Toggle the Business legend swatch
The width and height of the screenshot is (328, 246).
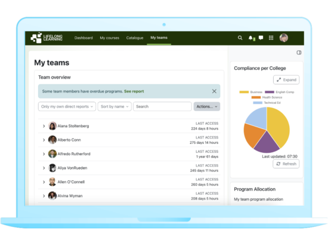[244, 92]
